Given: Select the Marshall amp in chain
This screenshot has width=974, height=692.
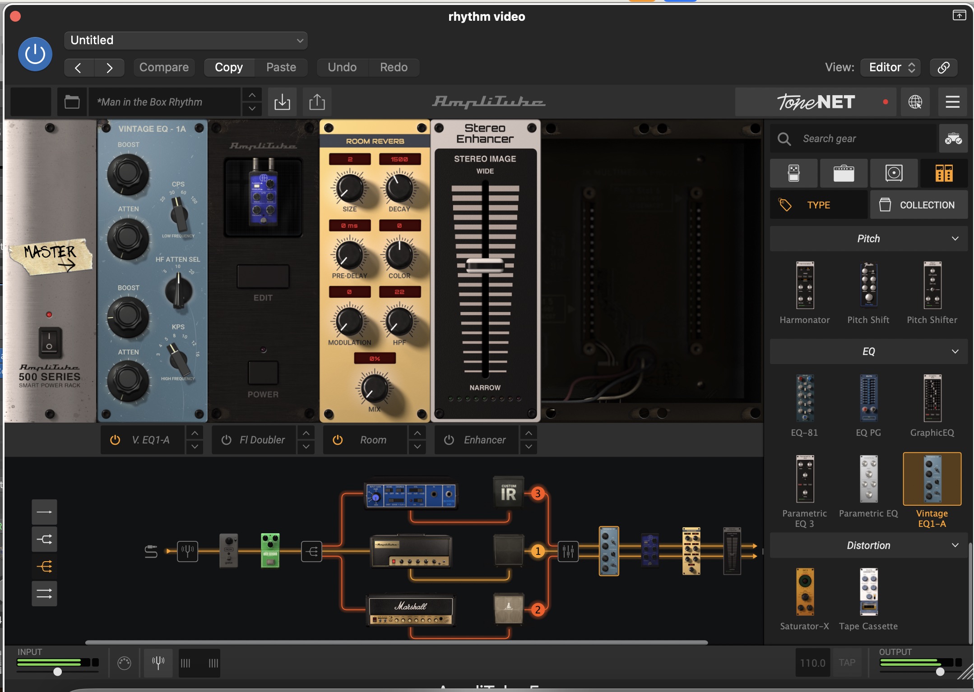Looking at the screenshot, I should click(x=411, y=610).
